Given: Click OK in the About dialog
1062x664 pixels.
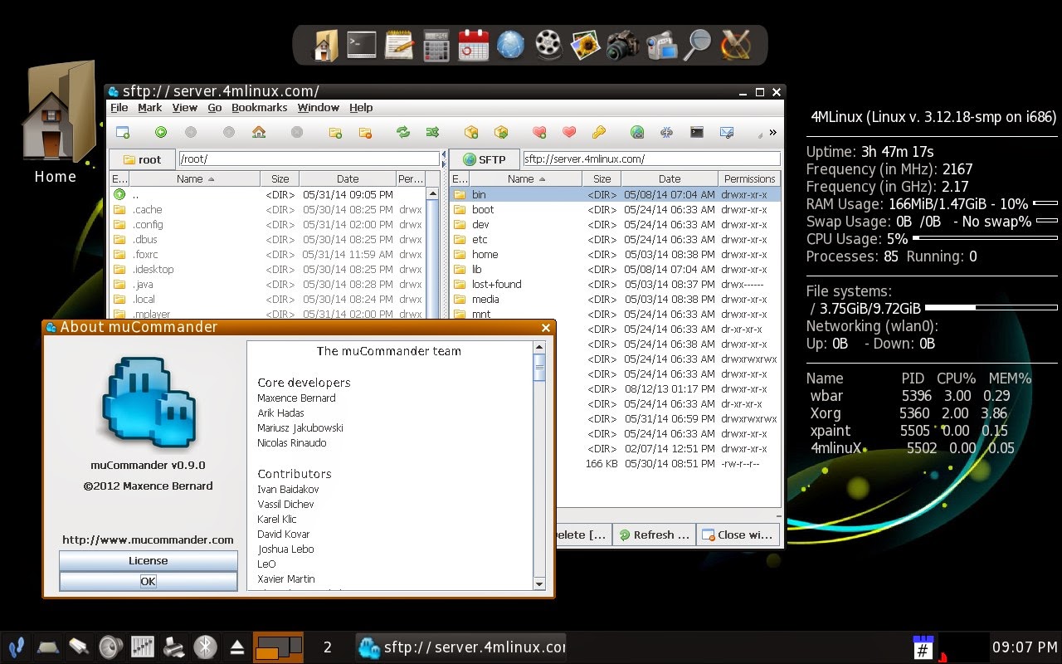Looking at the screenshot, I should [148, 581].
